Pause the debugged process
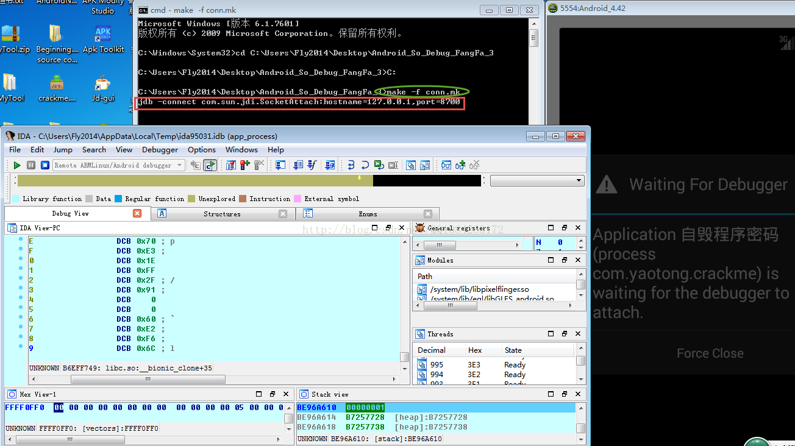This screenshot has width=795, height=446. click(x=31, y=165)
